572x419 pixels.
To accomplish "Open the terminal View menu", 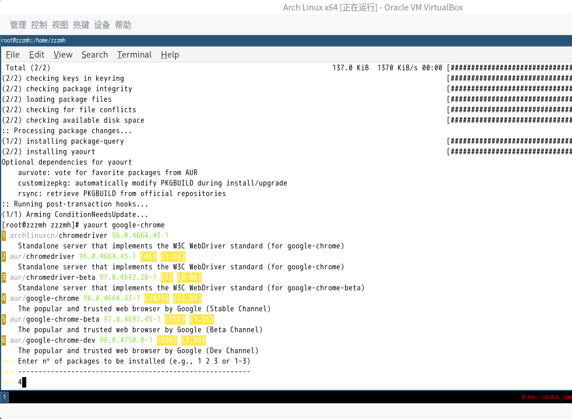I will click(x=63, y=55).
